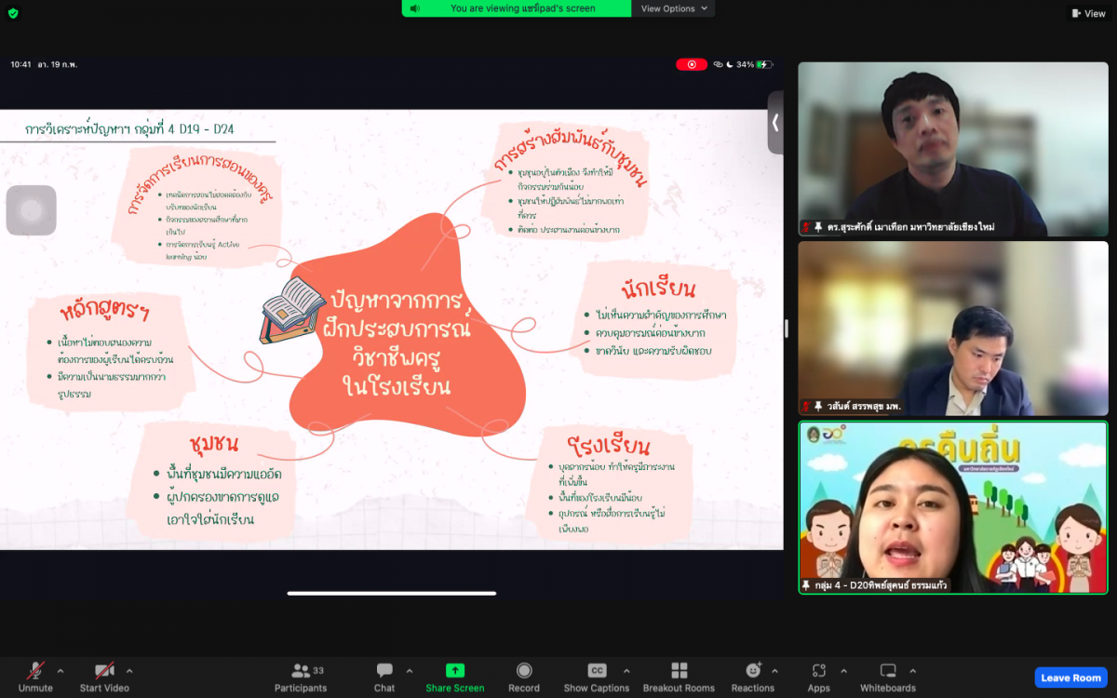Open the Apps panel
This screenshot has width=1117, height=698.
tap(818, 677)
